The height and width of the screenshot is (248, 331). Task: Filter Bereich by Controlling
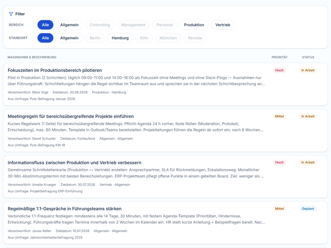[x=100, y=25]
